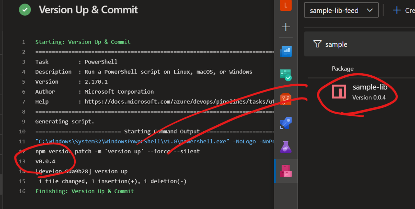Click log line 'Task : PowerShell'
The width and height of the screenshot is (415, 209).
tap(76, 62)
